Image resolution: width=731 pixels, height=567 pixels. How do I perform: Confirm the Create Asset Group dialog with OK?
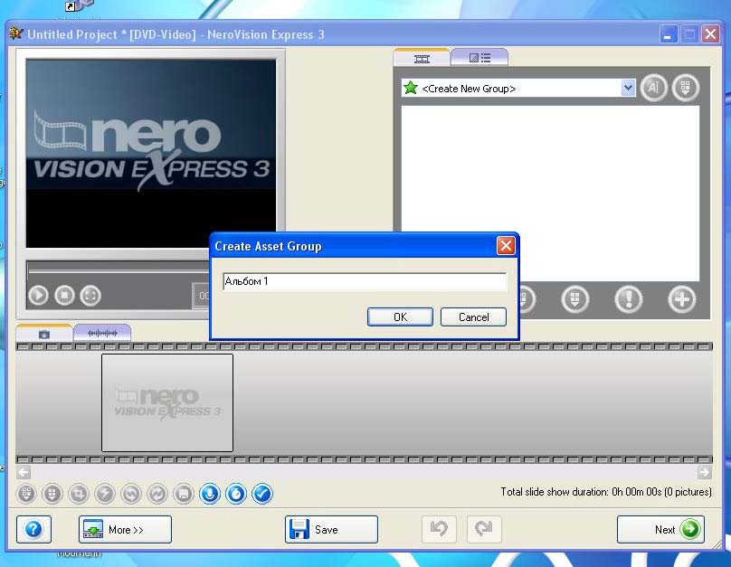click(400, 317)
